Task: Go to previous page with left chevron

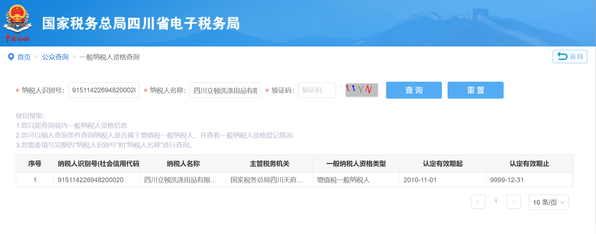Action: (477, 202)
